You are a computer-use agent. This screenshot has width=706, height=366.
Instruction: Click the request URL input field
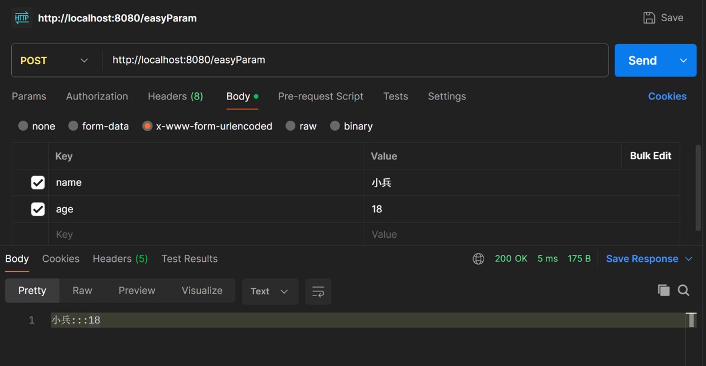click(x=353, y=60)
